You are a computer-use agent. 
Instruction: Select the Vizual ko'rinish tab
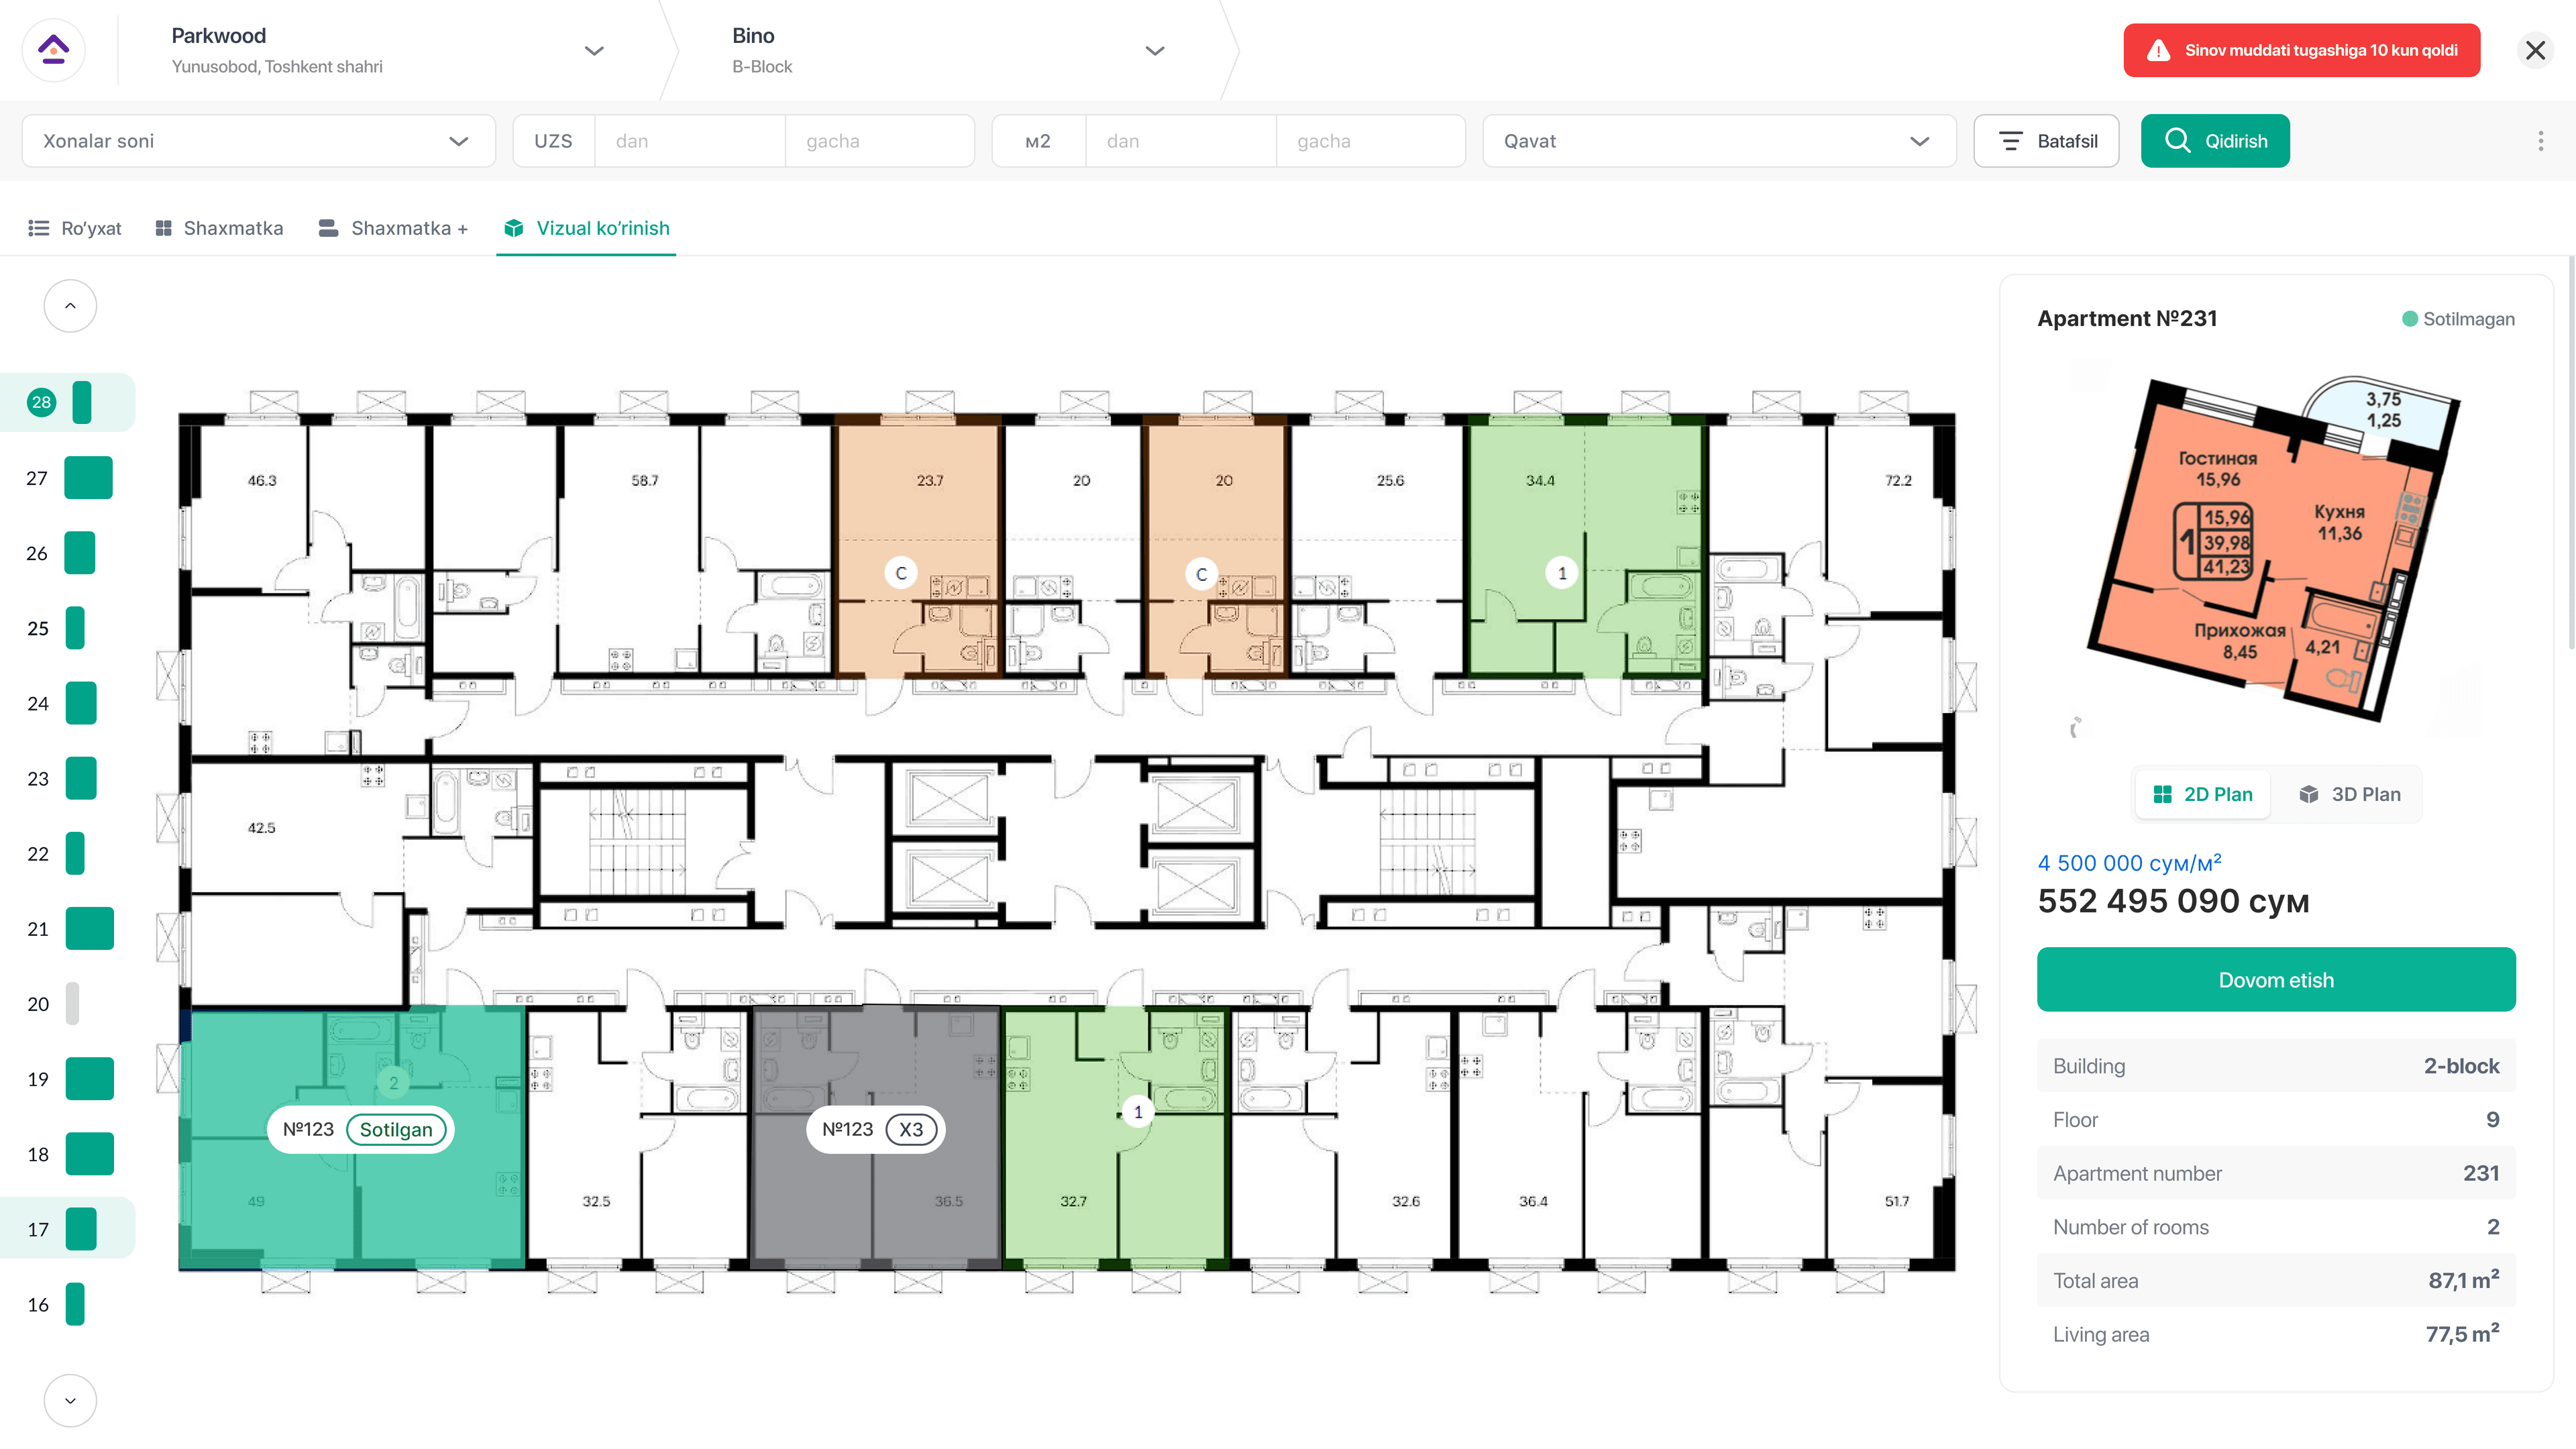click(x=587, y=228)
